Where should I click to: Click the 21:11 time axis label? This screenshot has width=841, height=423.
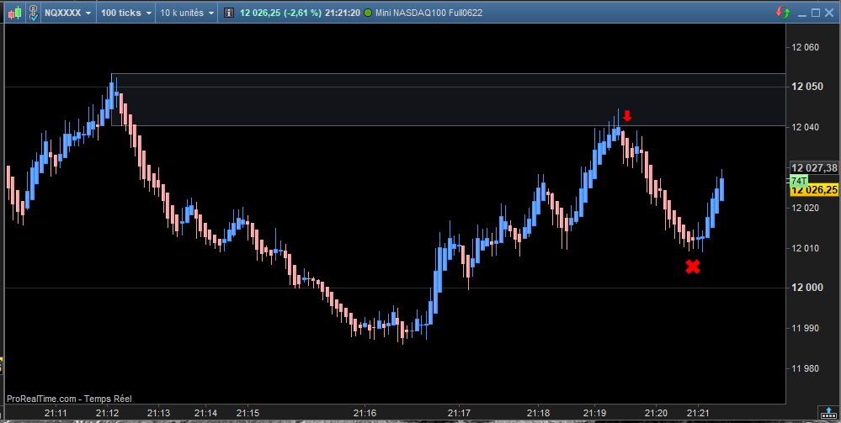56,413
